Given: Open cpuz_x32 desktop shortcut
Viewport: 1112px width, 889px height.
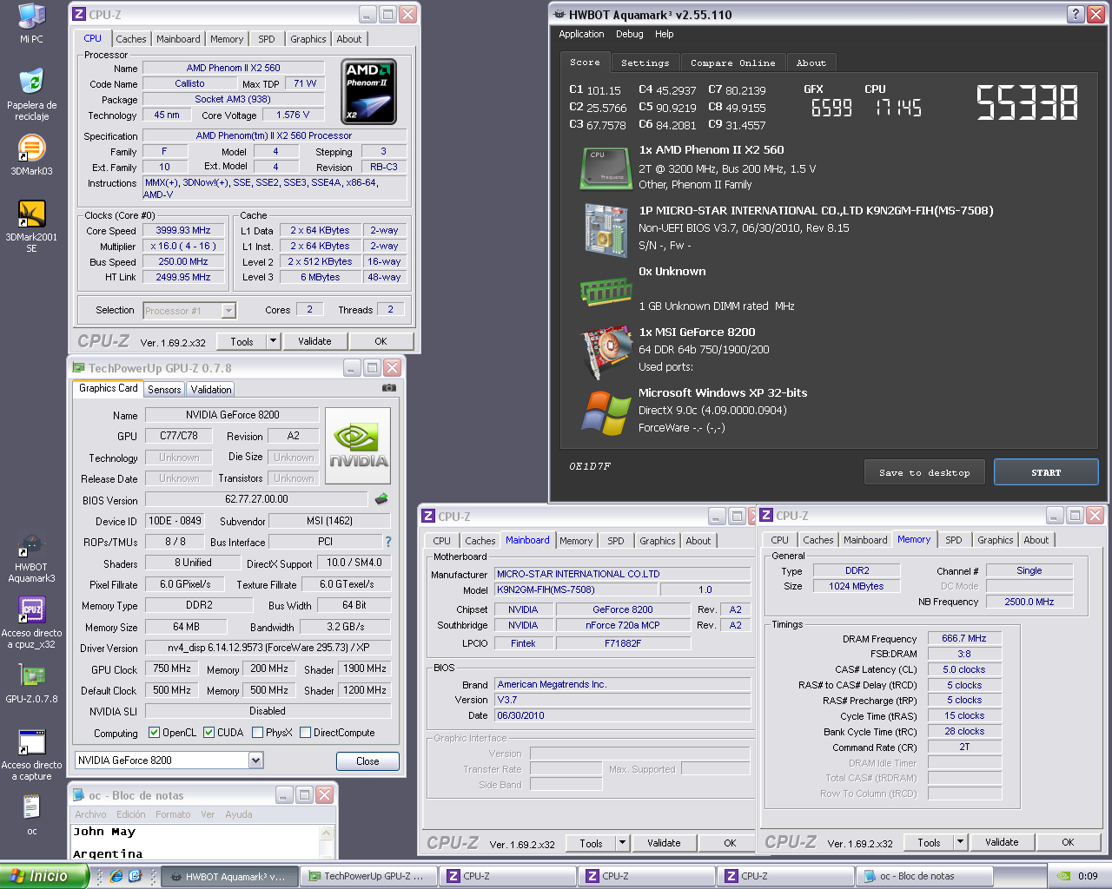Looking at the screenshot, I should tap(31, 622).
